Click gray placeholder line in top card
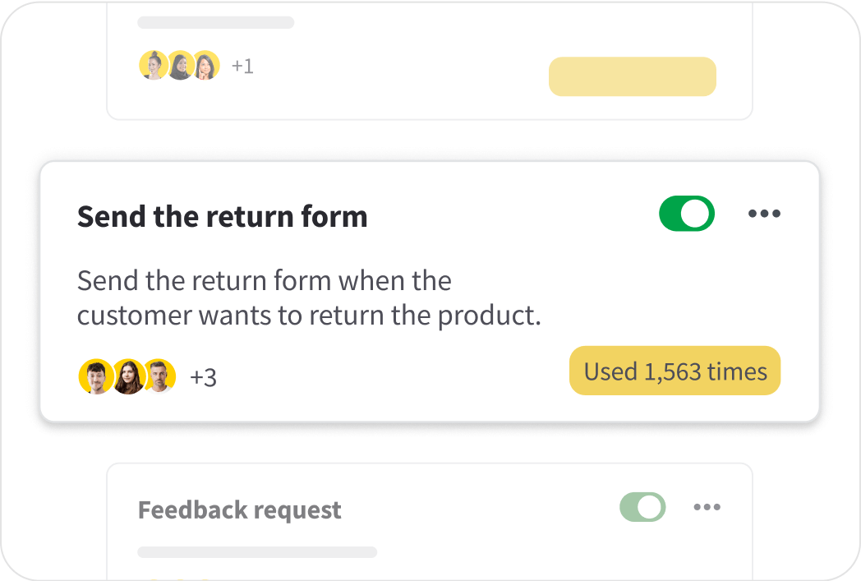The image size is (861, 581). point(215,22)
